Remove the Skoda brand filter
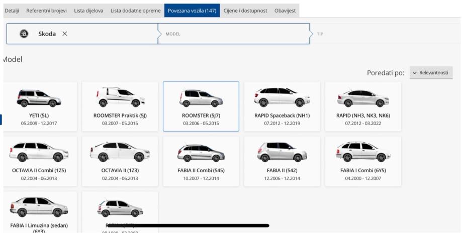Image resolution: width=462 pixels, height=233 pixels. 65,34
